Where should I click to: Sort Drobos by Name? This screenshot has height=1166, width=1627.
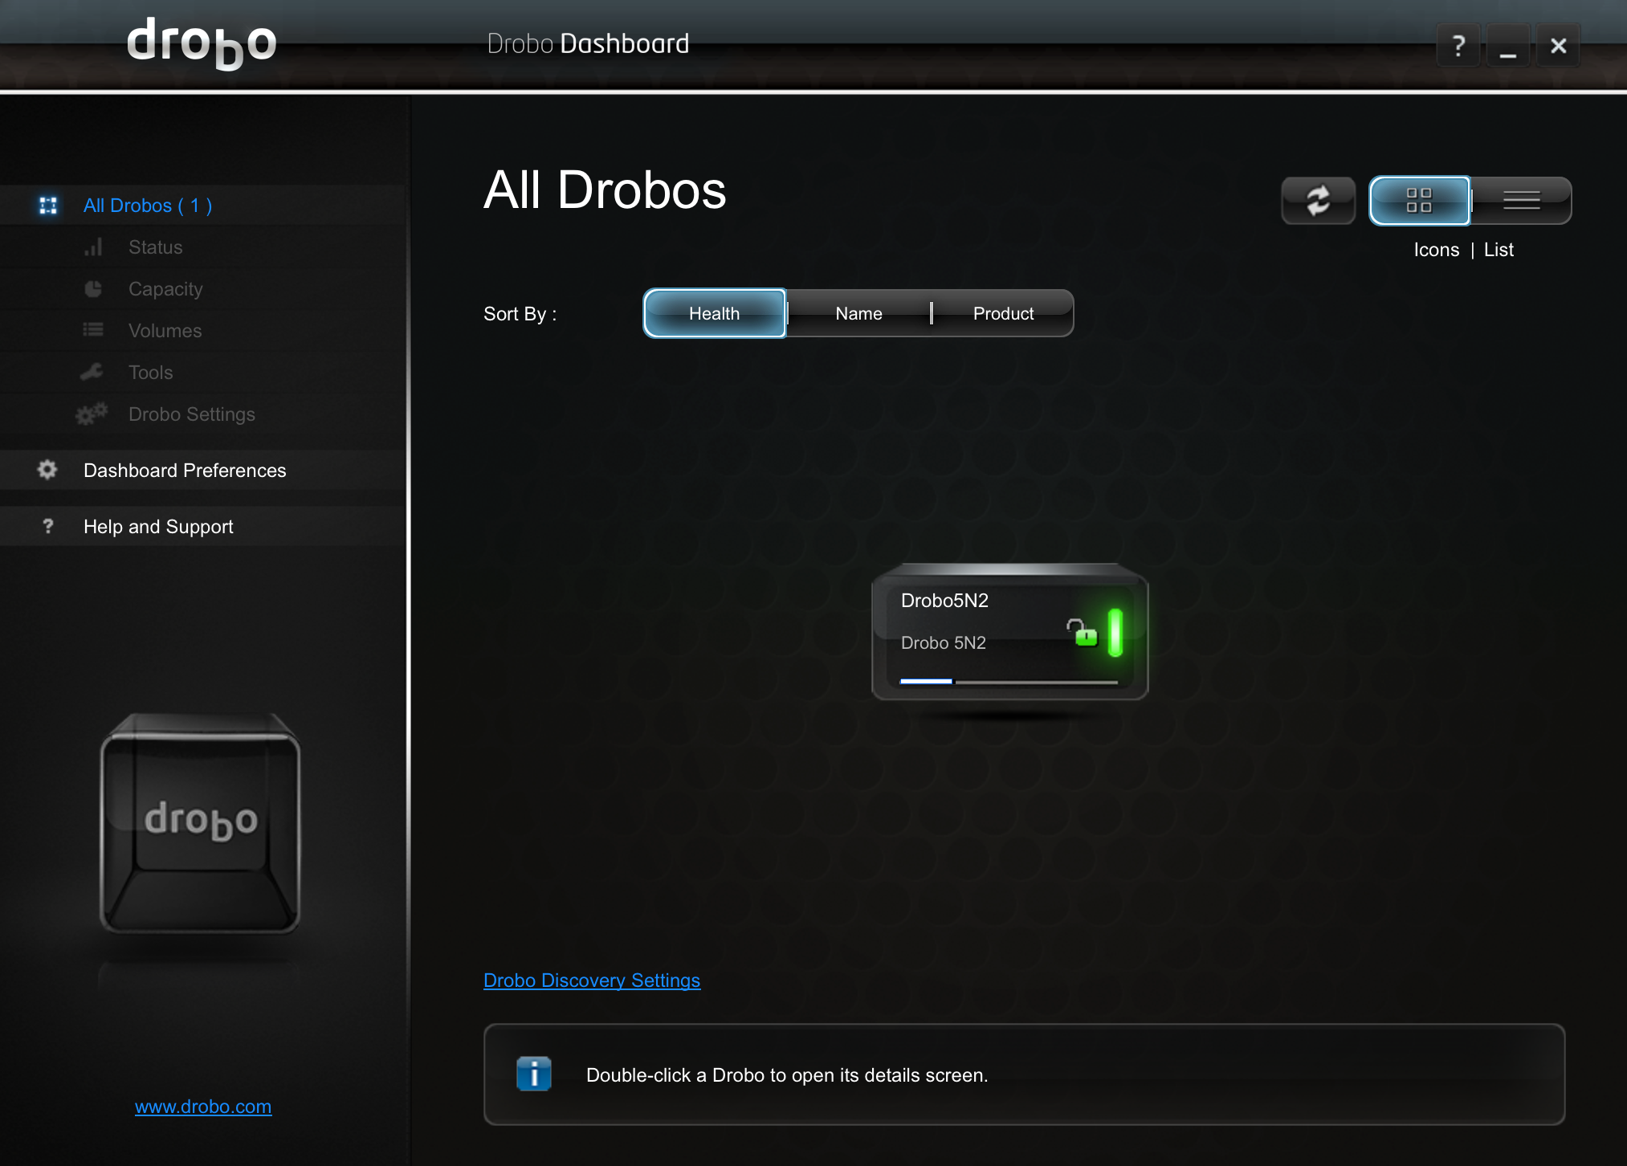[857, 312]
